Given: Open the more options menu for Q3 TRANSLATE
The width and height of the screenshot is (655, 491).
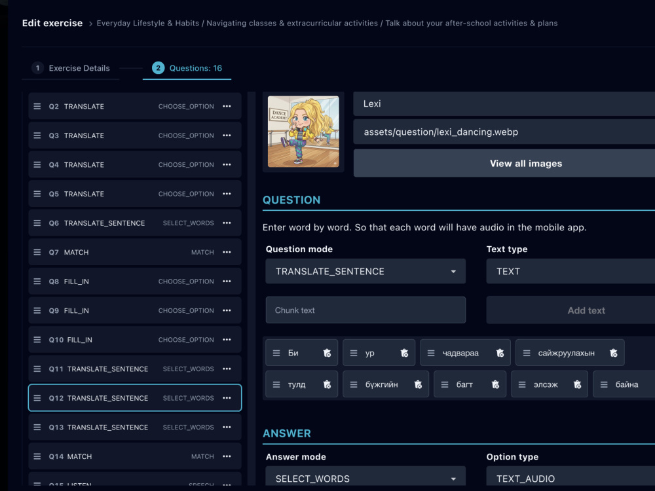Looking at the screenshot, I should [227, 136].
